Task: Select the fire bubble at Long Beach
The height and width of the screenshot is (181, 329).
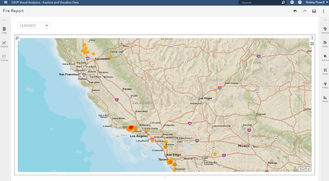Action: [152, 141]
